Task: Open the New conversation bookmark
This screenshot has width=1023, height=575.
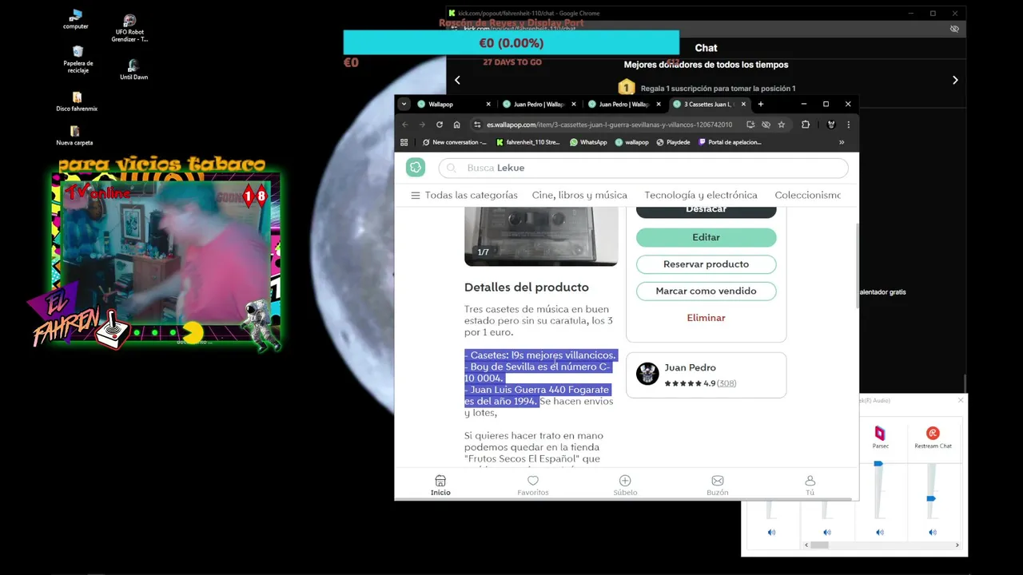Action: (454, 142)
